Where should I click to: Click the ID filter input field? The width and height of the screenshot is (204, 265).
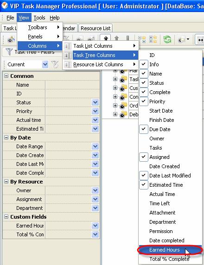point(72,94)
